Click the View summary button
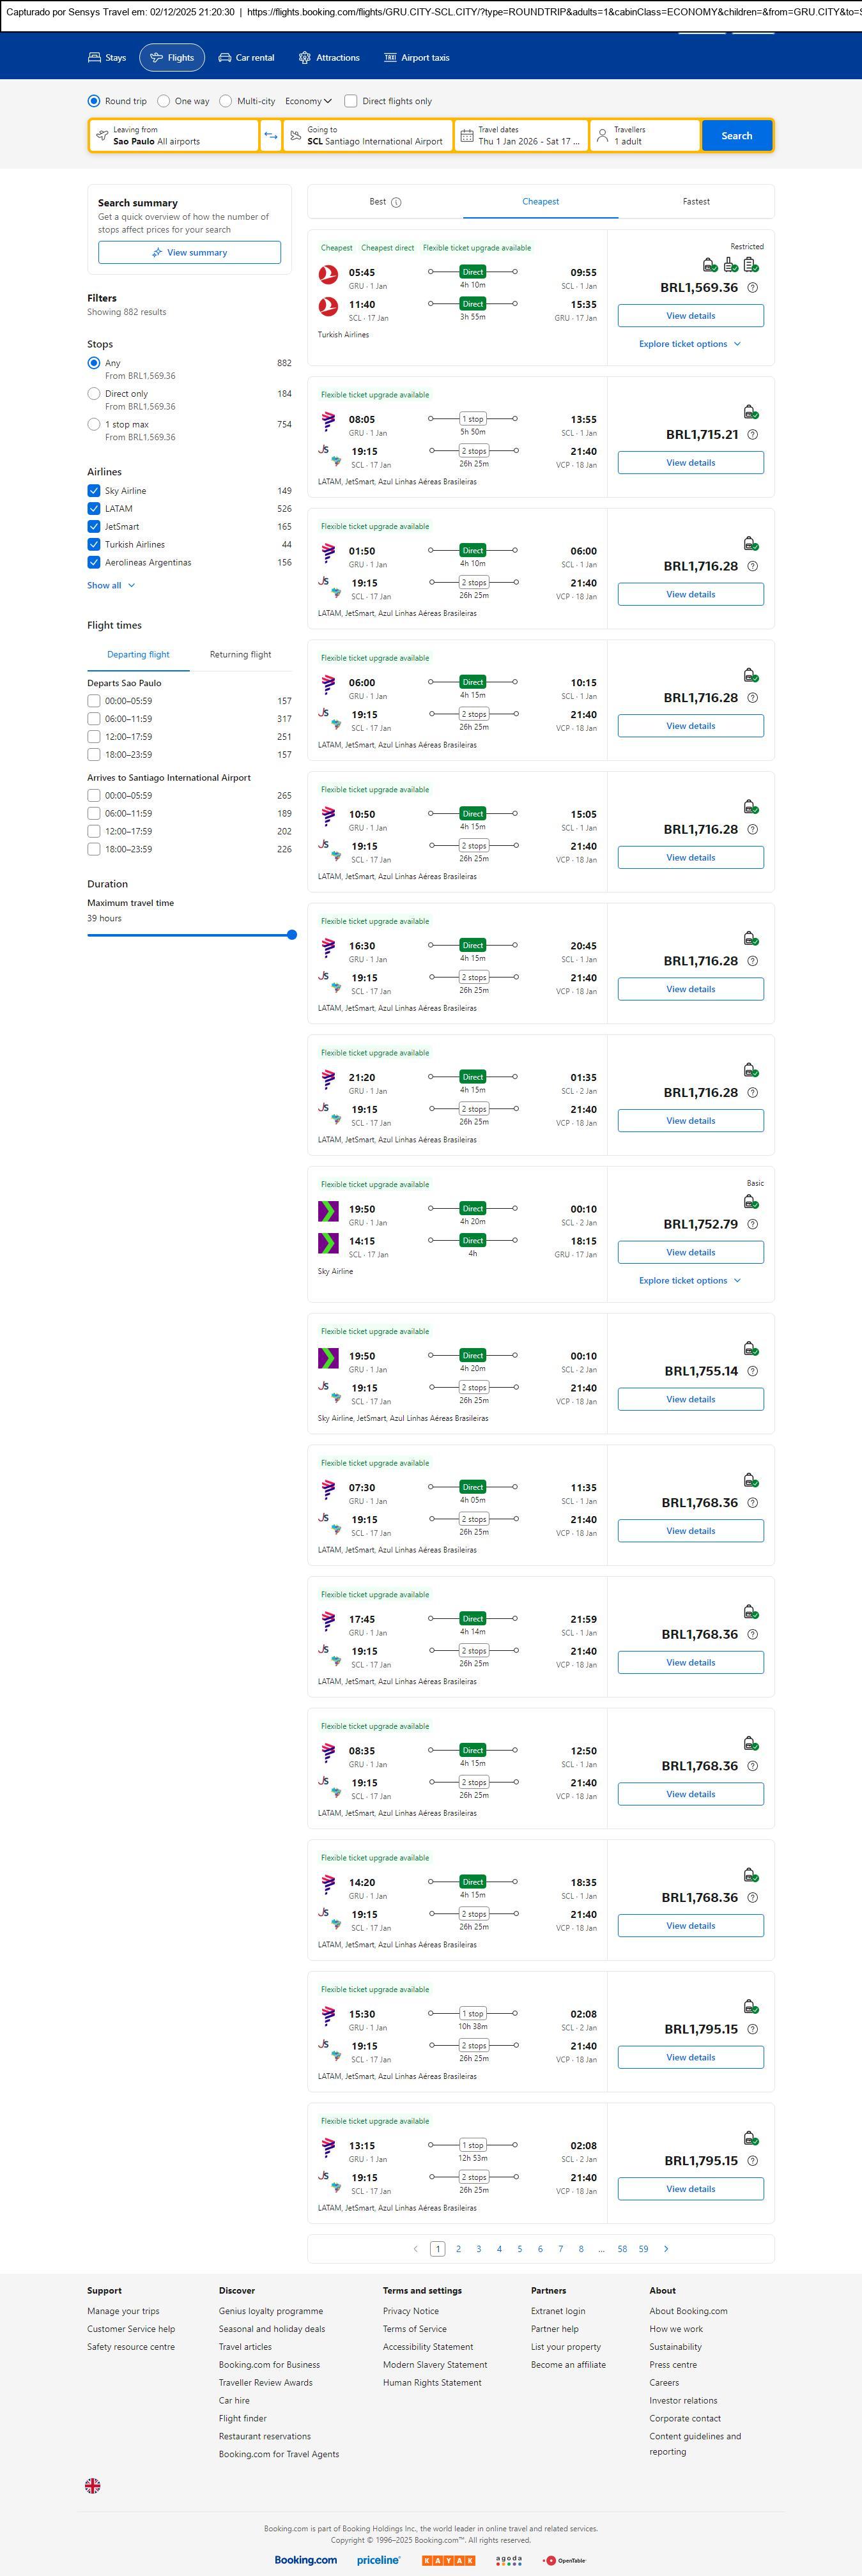Image resolution: width=862 pixels, height=2576 pixels. click(189, 253)
